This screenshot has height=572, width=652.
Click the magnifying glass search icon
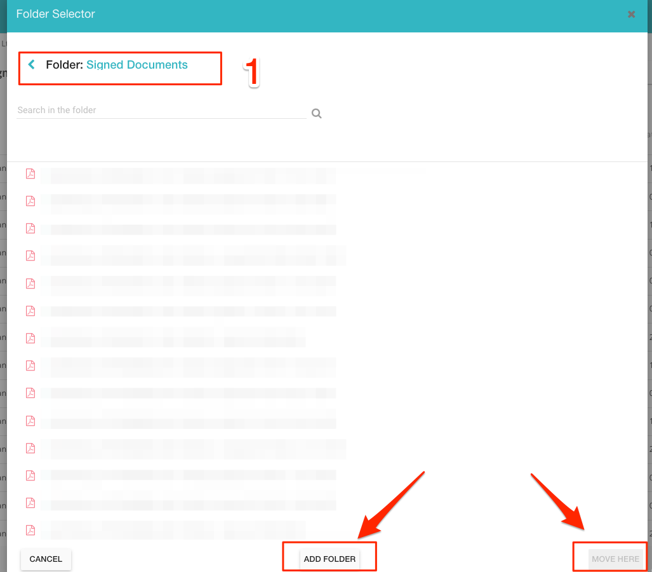(x=317, y=114)
